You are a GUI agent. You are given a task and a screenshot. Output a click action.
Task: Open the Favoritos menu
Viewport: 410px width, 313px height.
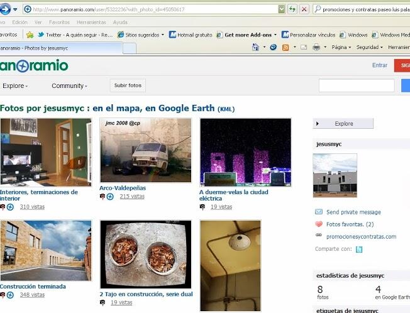click(59, 22)
